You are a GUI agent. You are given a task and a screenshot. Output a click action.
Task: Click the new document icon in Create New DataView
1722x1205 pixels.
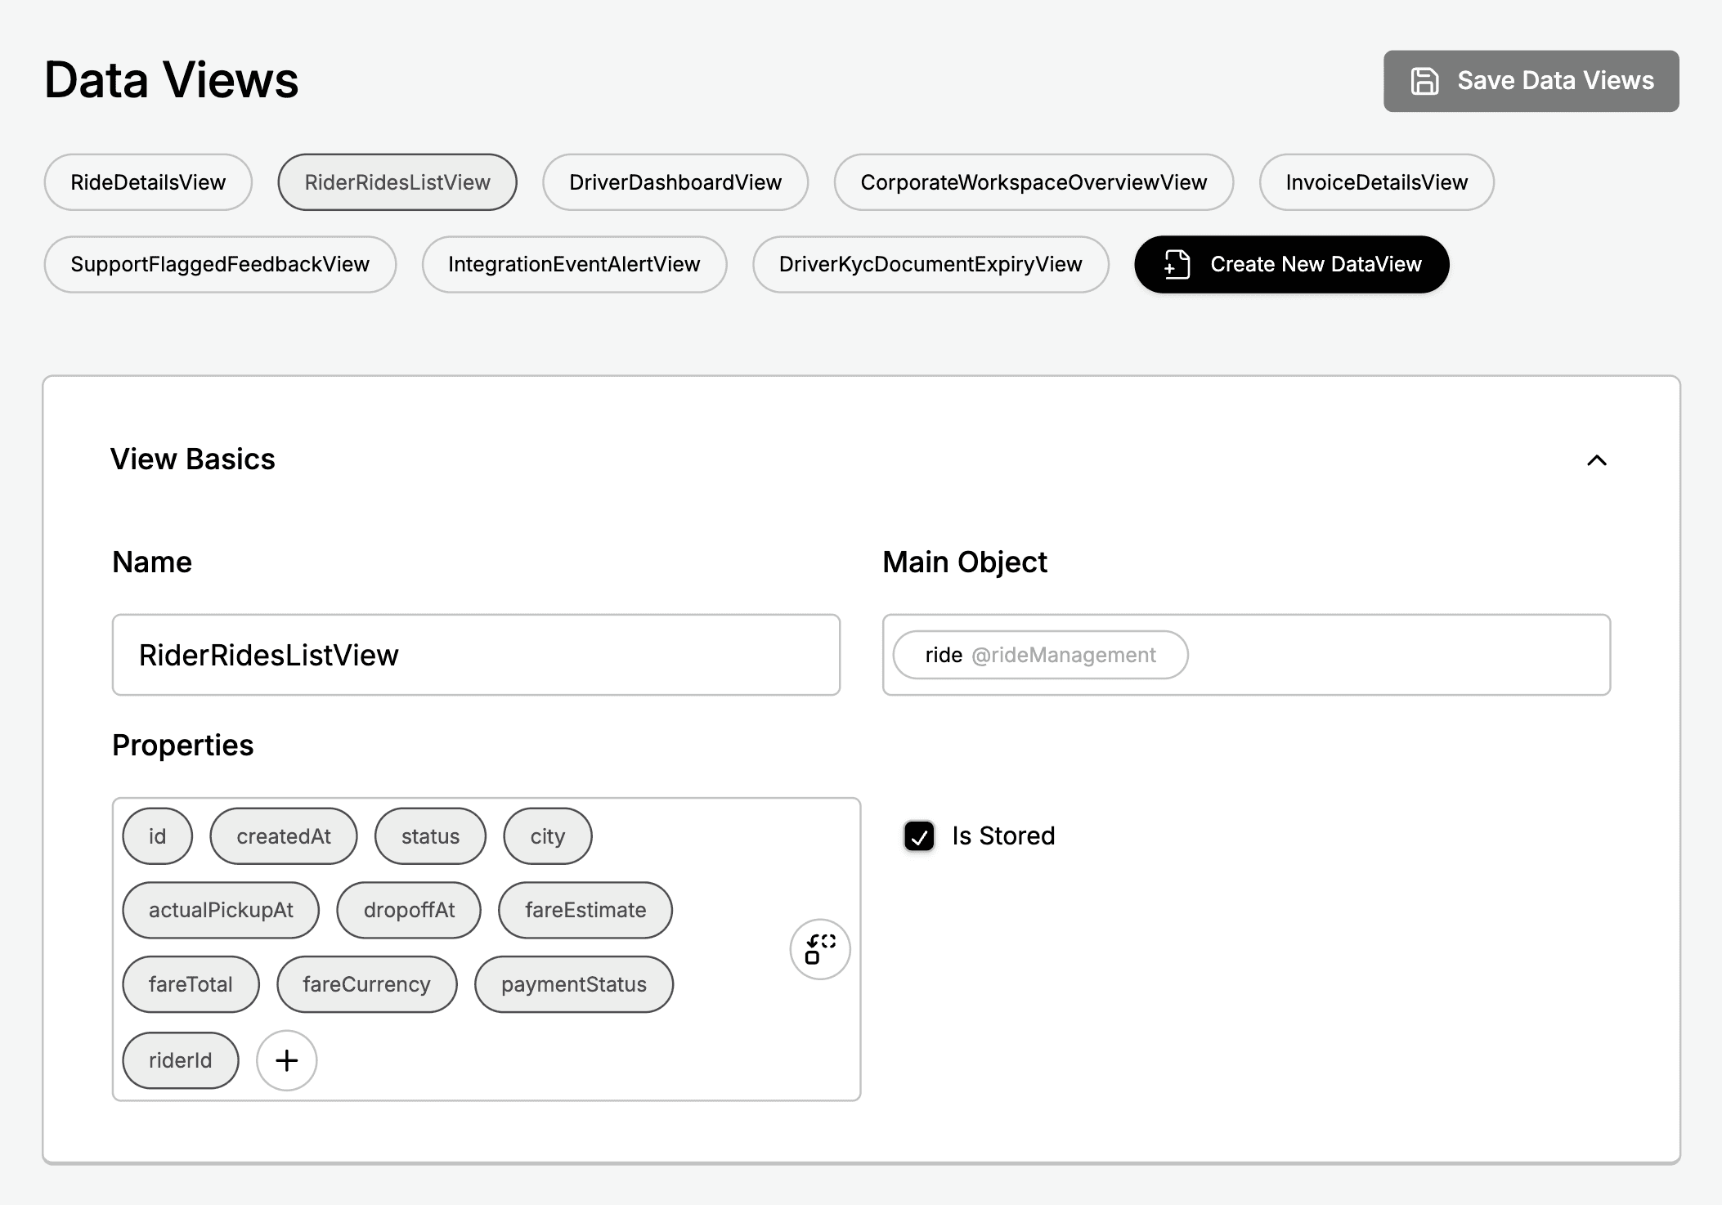(x=1177, y=264)
